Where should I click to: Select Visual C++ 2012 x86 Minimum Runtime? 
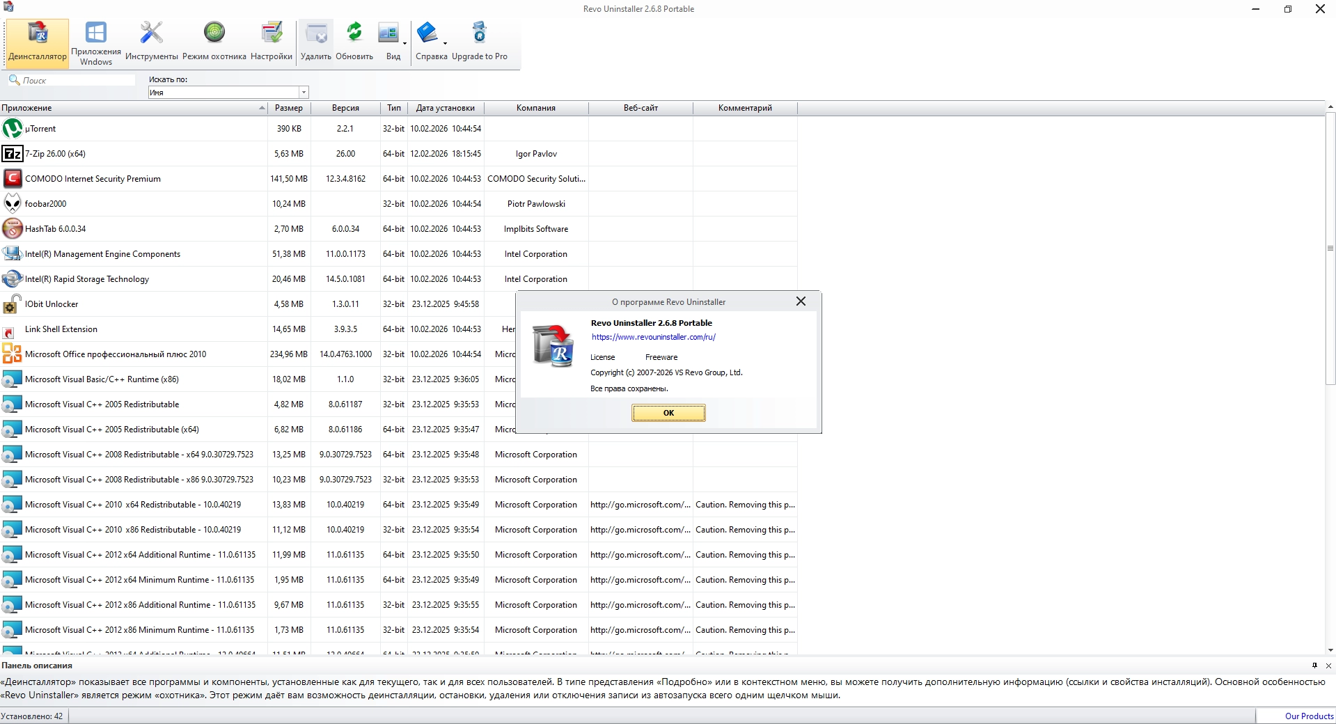398,630
